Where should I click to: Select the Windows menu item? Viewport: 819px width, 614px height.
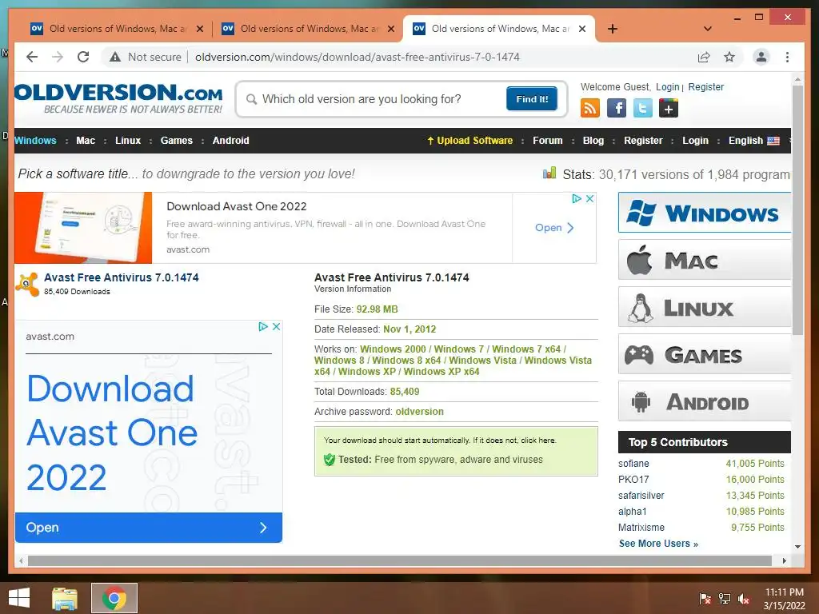coord(35,141)
